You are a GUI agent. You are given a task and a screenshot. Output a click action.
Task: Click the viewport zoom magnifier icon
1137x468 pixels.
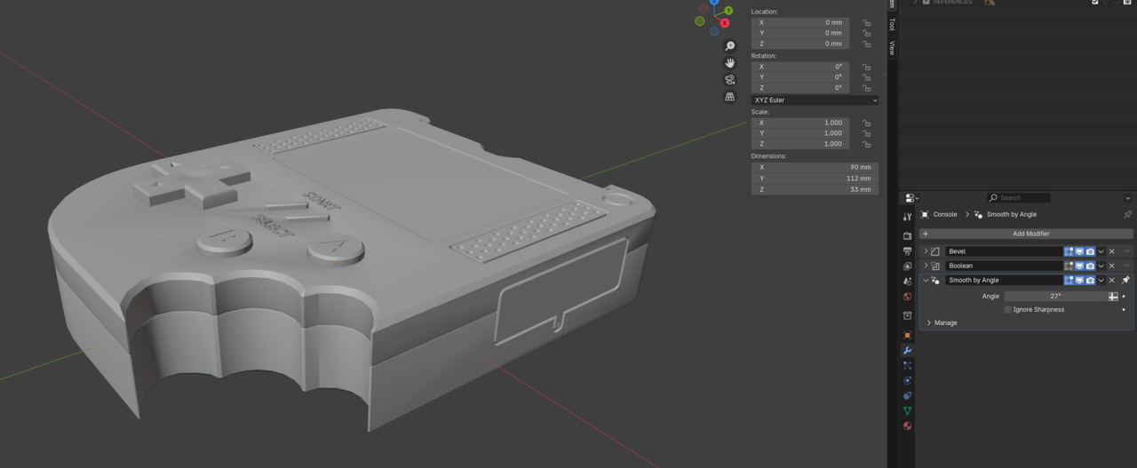730,46
